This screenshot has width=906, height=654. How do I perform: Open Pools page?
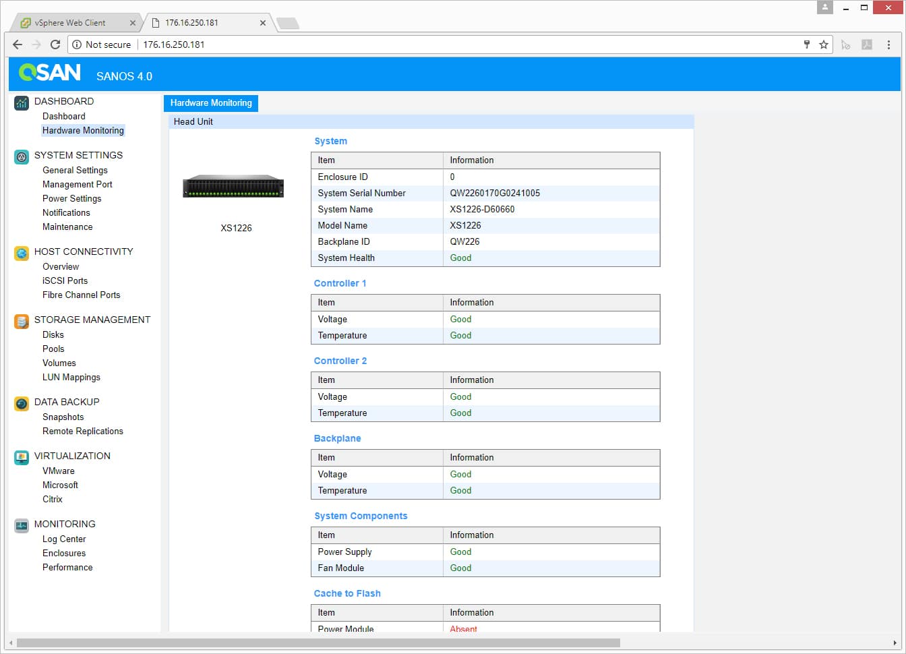point(53,349)
